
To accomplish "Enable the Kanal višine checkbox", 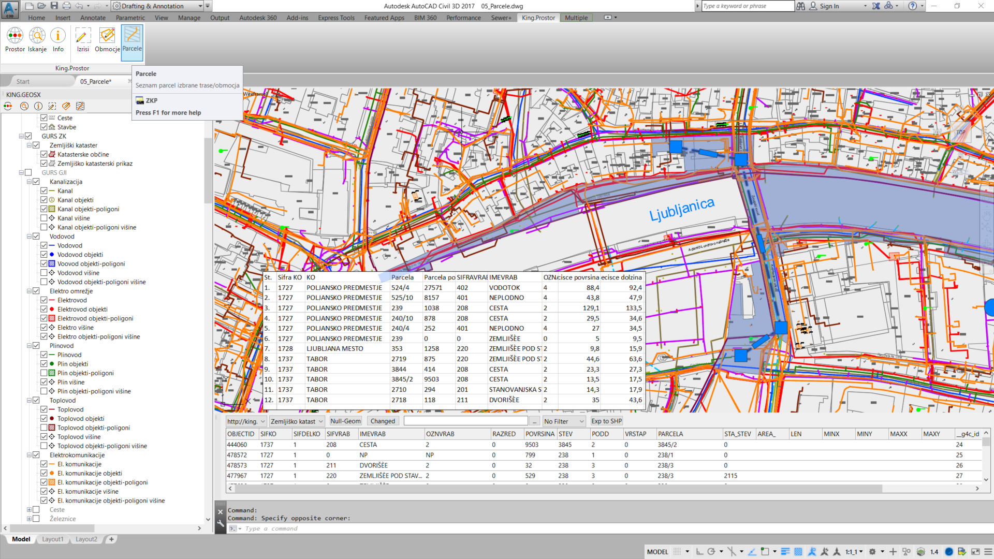I will (x=44, y=218).
